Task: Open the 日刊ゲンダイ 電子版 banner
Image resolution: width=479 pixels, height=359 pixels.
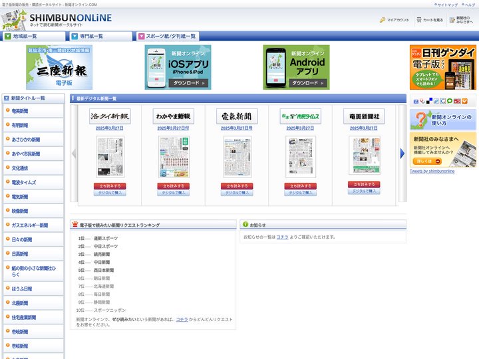Action: [x=443, y=67]
